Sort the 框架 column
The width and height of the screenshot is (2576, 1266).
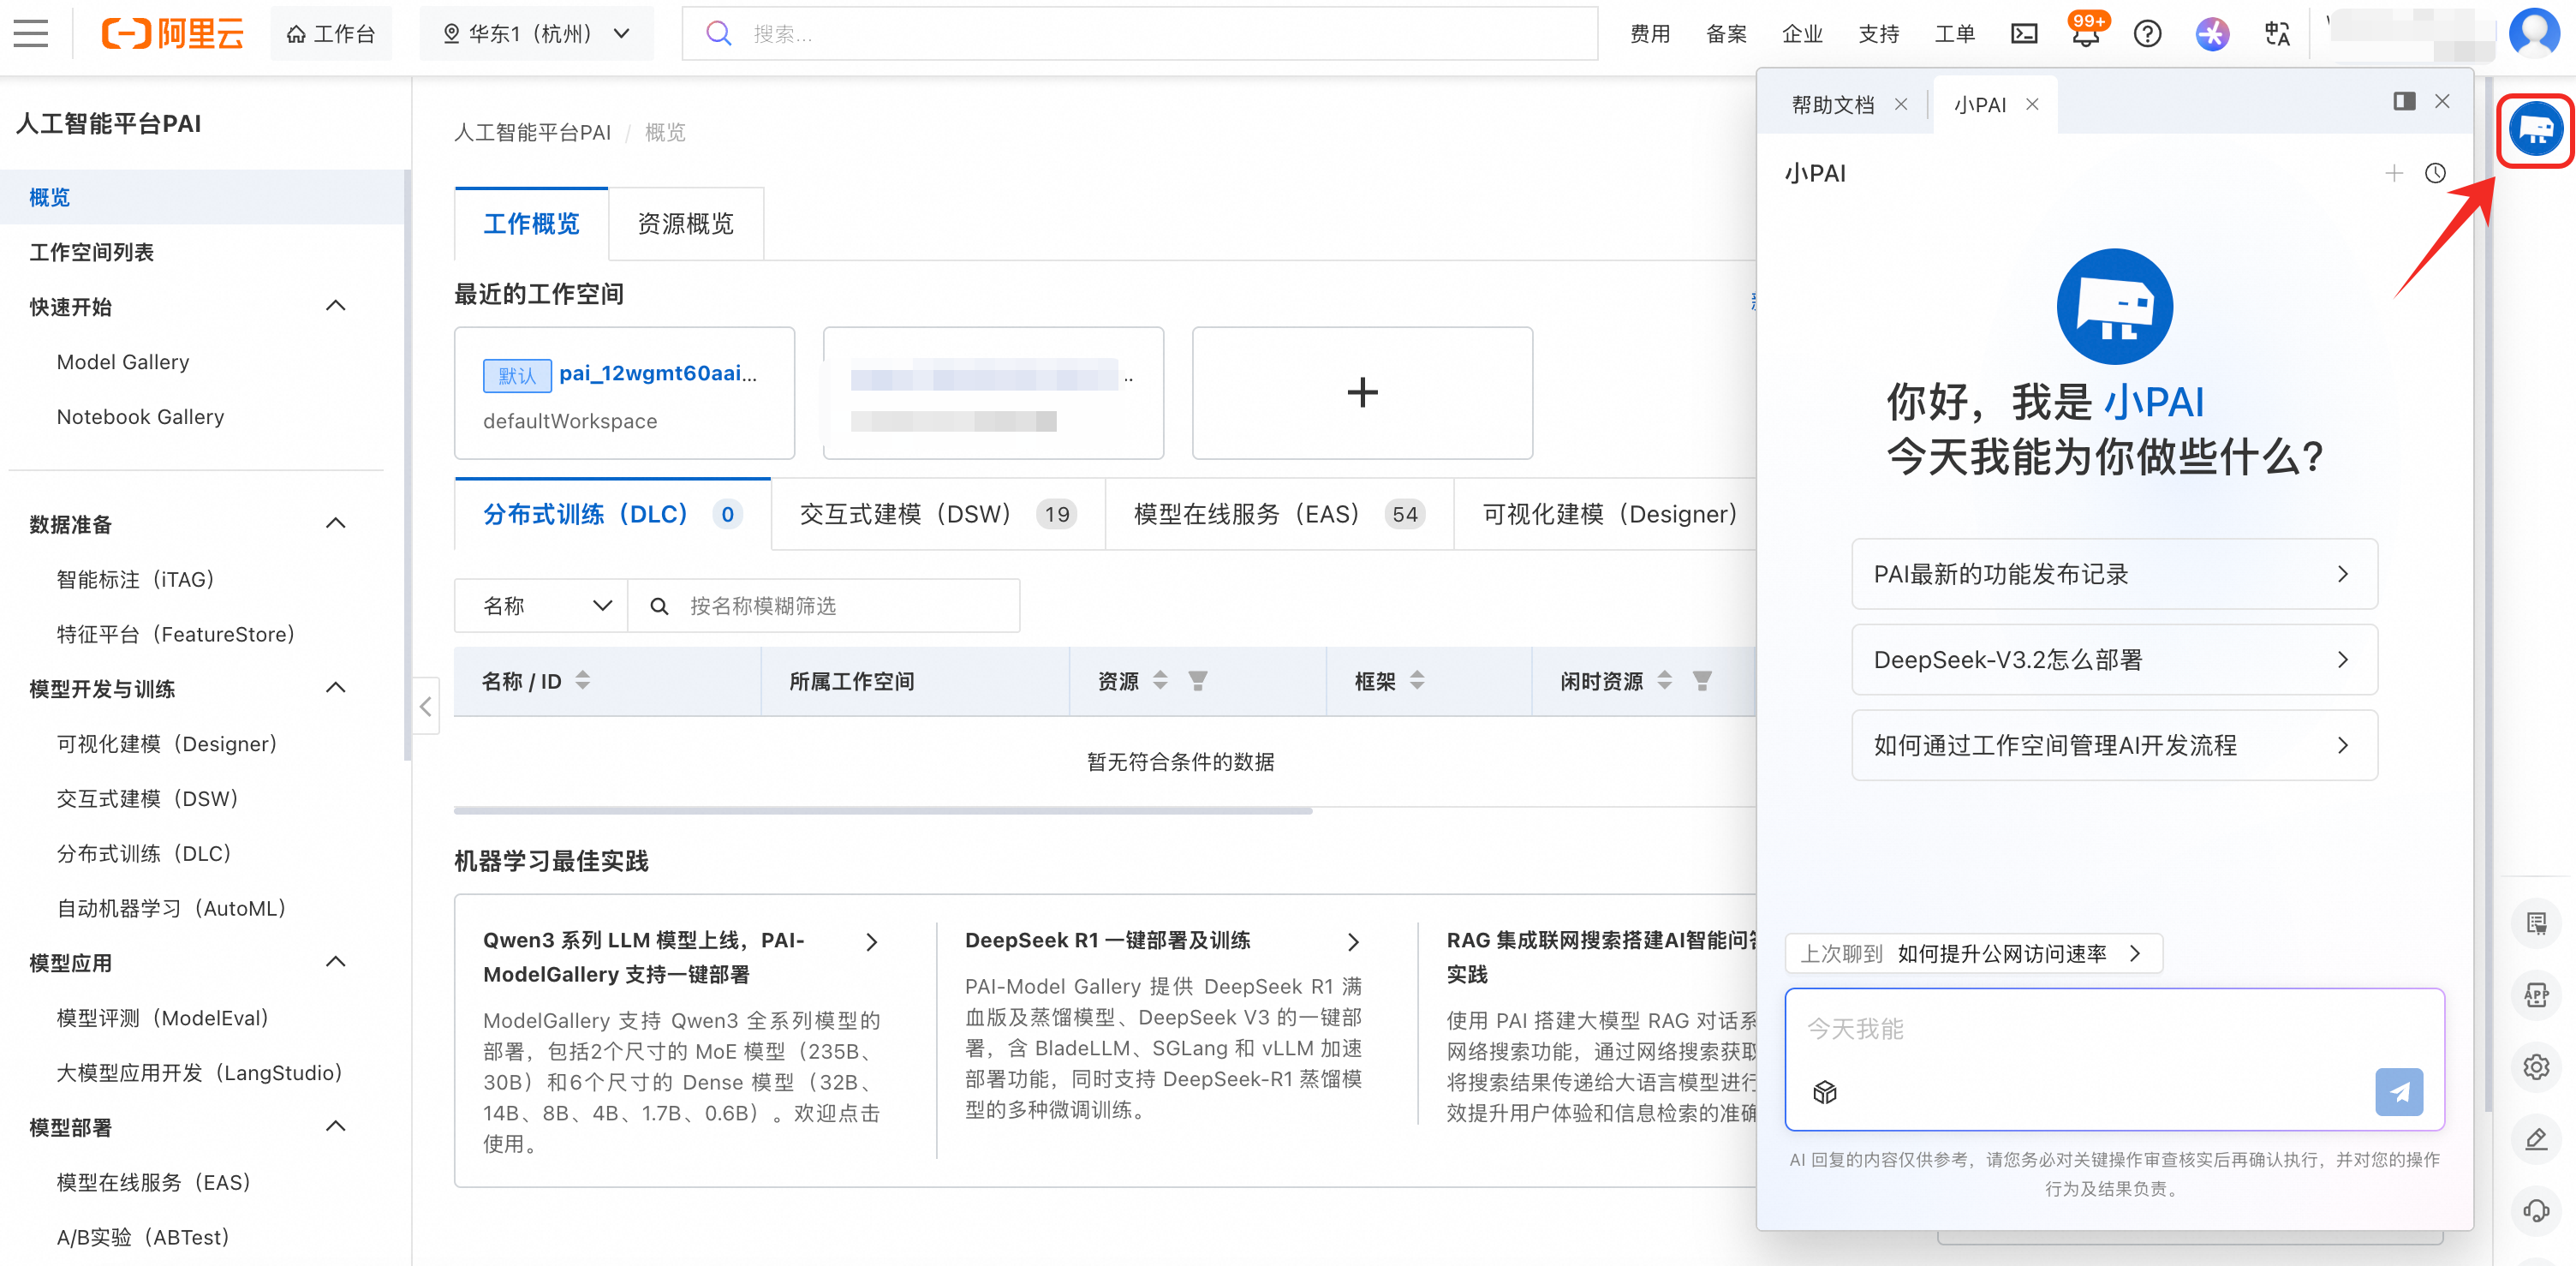click(1417, 681)
